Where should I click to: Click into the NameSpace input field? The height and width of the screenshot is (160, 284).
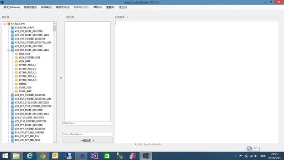point(87,123)
